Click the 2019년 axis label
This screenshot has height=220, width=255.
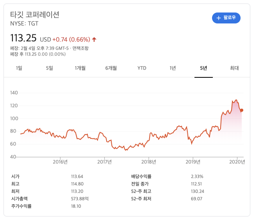193,162
